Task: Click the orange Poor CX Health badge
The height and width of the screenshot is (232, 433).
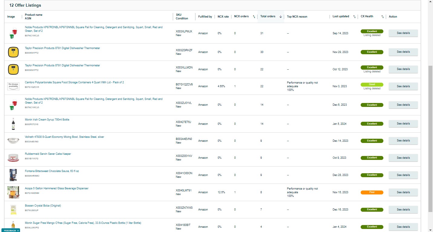Action: (372, 192)
